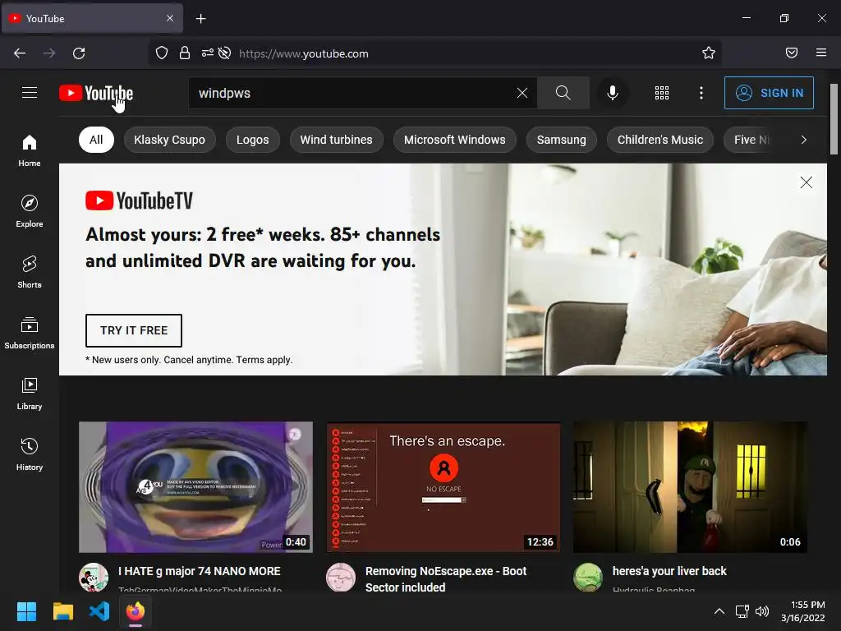Click the YouTube TV logo in banner
Image resolution: width=841 pixels, height=631 pixels.
(139, 200)
